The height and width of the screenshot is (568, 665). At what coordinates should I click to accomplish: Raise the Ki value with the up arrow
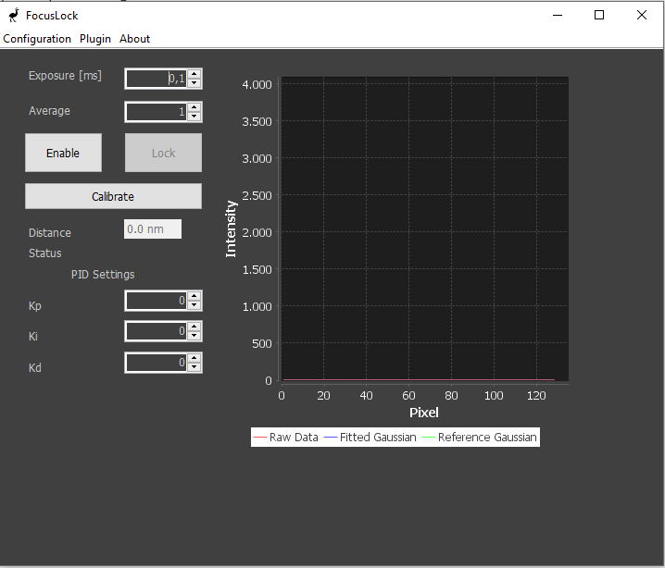click(194, 327)
